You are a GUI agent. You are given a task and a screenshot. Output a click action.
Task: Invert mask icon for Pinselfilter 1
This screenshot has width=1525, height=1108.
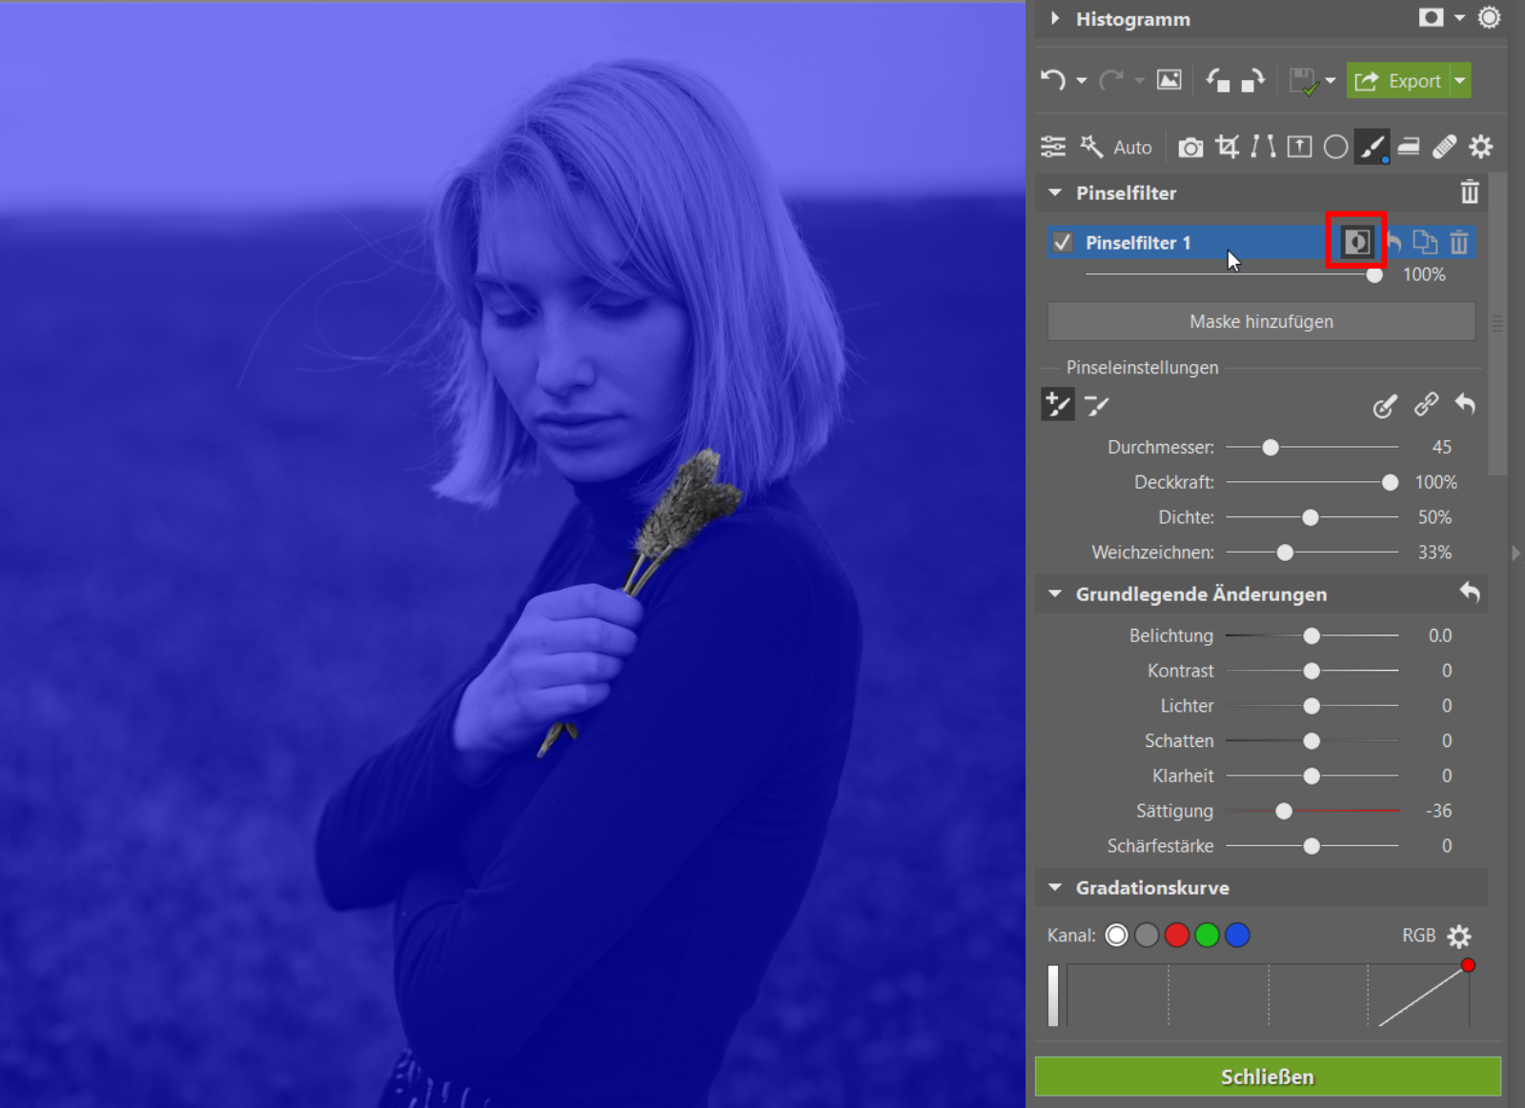(1356, 242)
